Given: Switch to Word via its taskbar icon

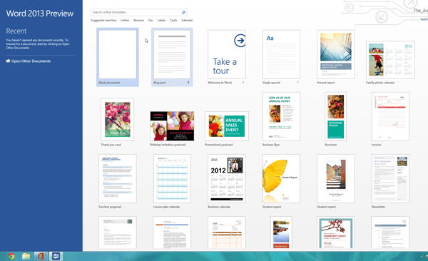Looking at the screenshot, I should click(x=56, y=256).
